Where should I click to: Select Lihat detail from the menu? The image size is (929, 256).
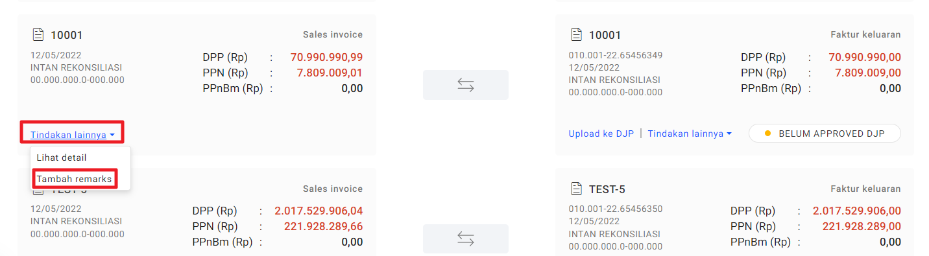[x=62, y=157]
